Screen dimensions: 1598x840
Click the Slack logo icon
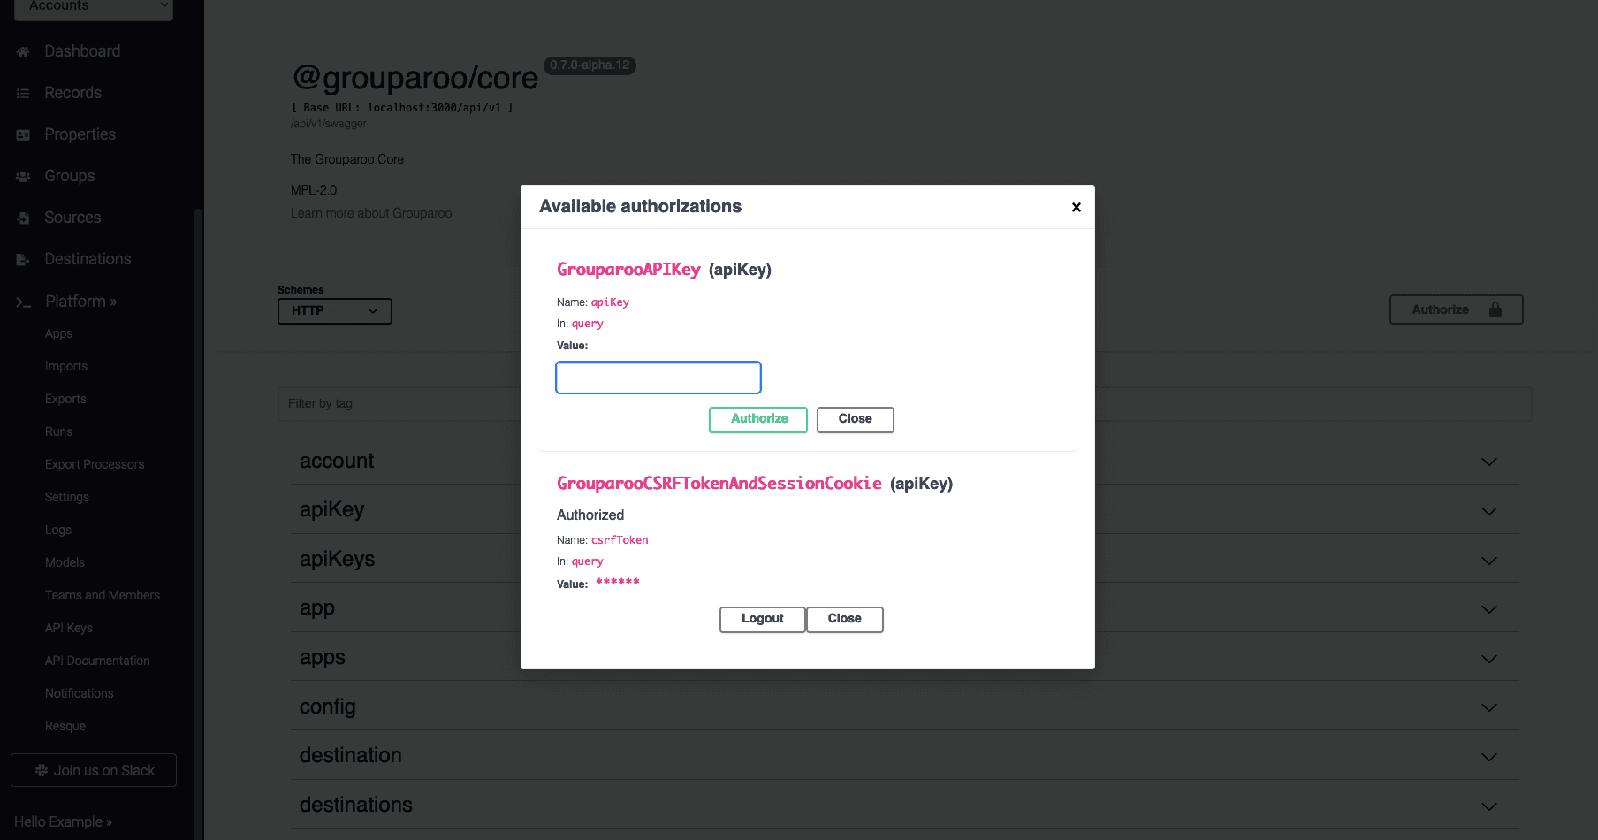[41, 770]
